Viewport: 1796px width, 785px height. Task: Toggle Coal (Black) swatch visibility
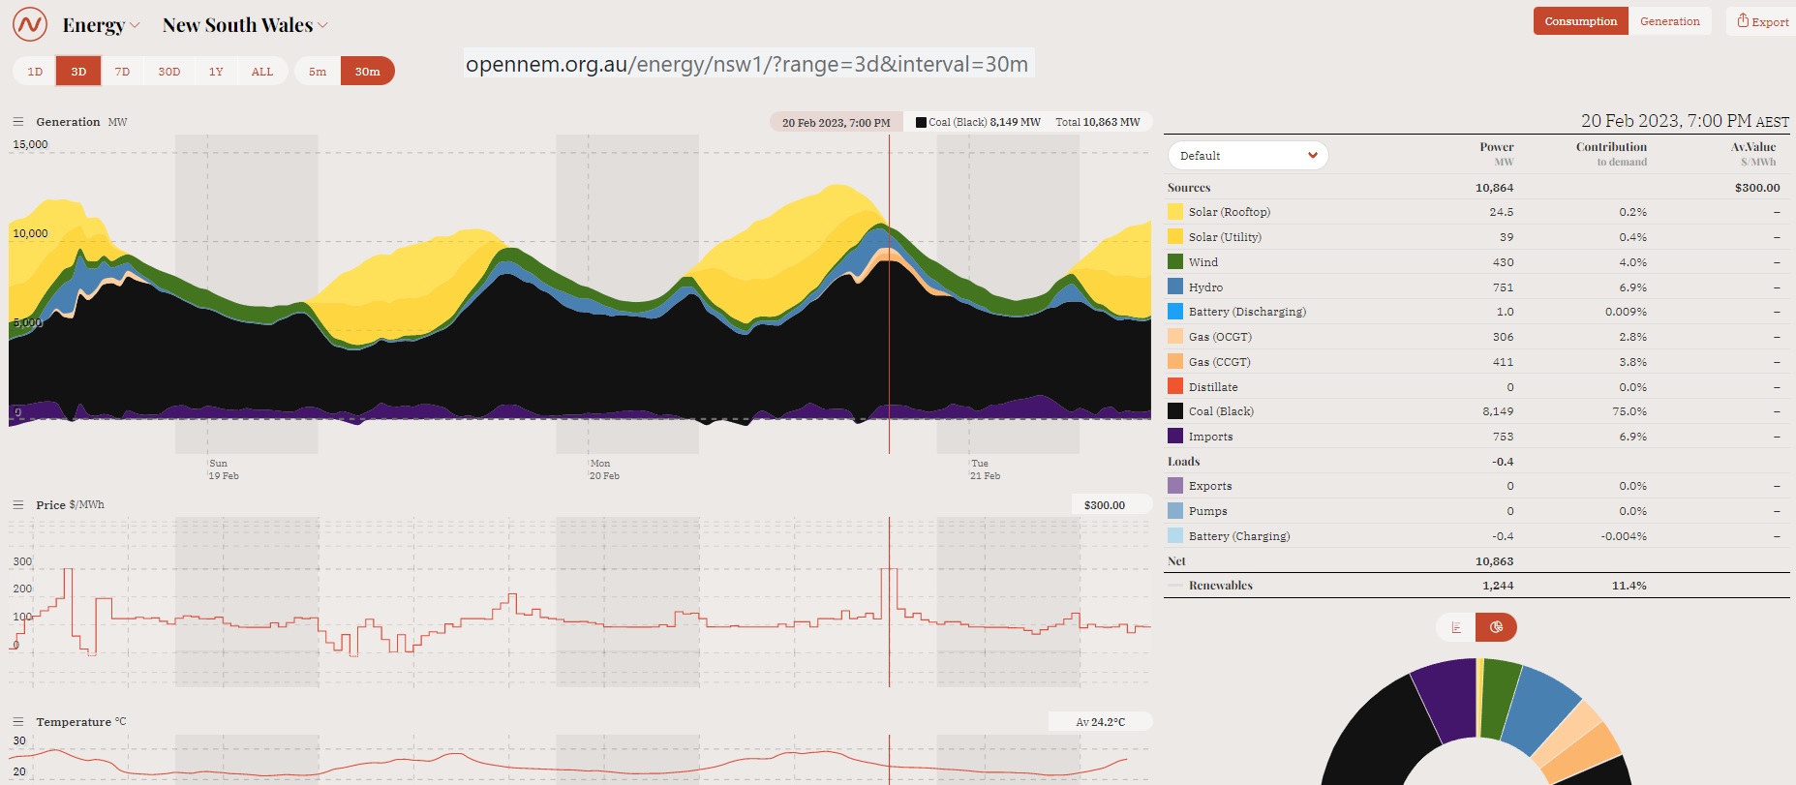click(x=1175, y=411)
